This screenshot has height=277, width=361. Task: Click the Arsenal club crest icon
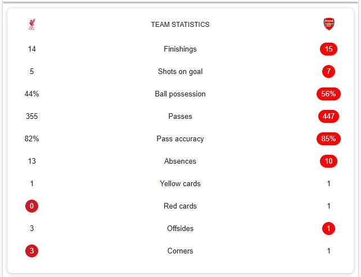(x=329, y=24)
